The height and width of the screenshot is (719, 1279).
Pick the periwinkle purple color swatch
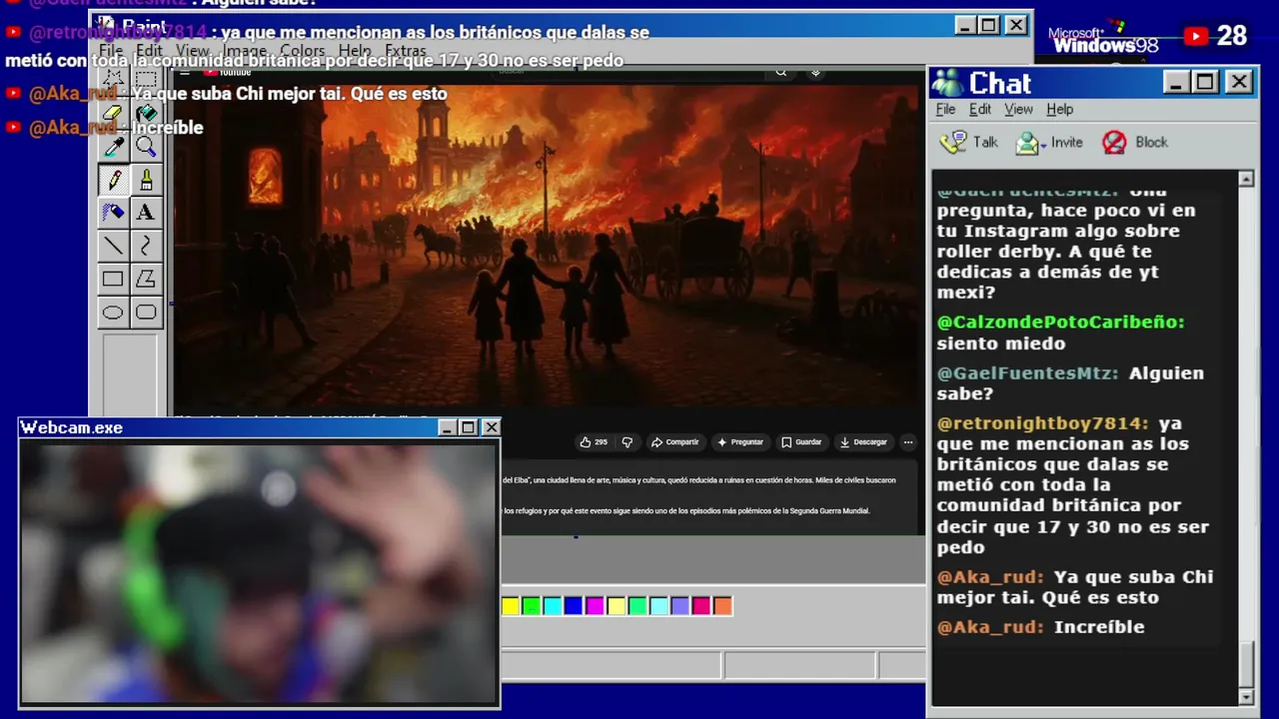680,606
